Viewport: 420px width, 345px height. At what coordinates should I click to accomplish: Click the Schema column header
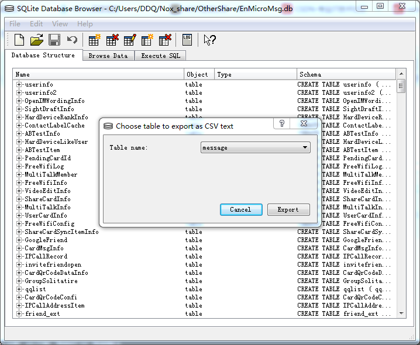coord(346,74)
